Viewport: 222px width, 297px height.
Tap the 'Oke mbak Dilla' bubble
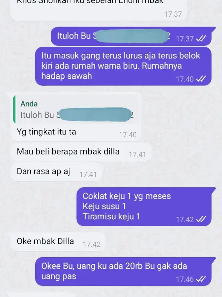click(58, 242)
